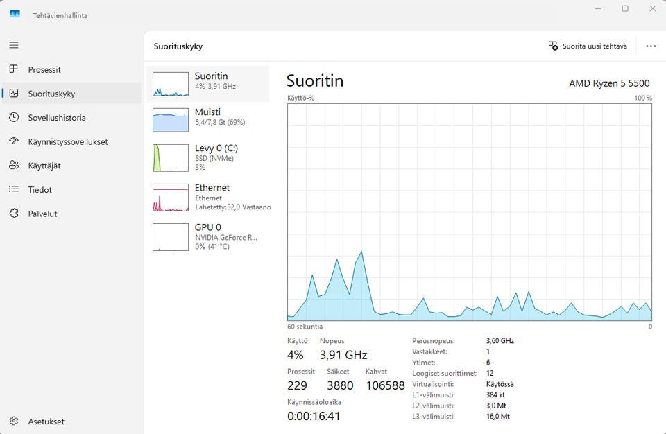Click the Käyttäjät people icon

coord(14,165)
